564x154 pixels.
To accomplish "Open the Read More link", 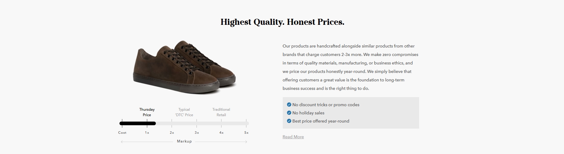I will pyautogui.click(x=293, y=137).
